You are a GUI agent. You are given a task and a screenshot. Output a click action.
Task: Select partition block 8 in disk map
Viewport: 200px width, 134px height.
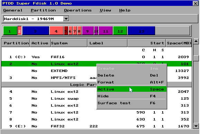pyautogui.click(x=79, y=30)
